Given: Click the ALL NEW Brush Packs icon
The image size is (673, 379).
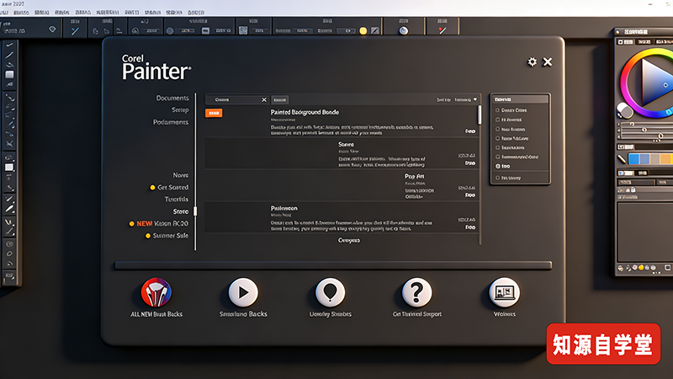Looking at the screenshot, I should click(x=156, y=293).
